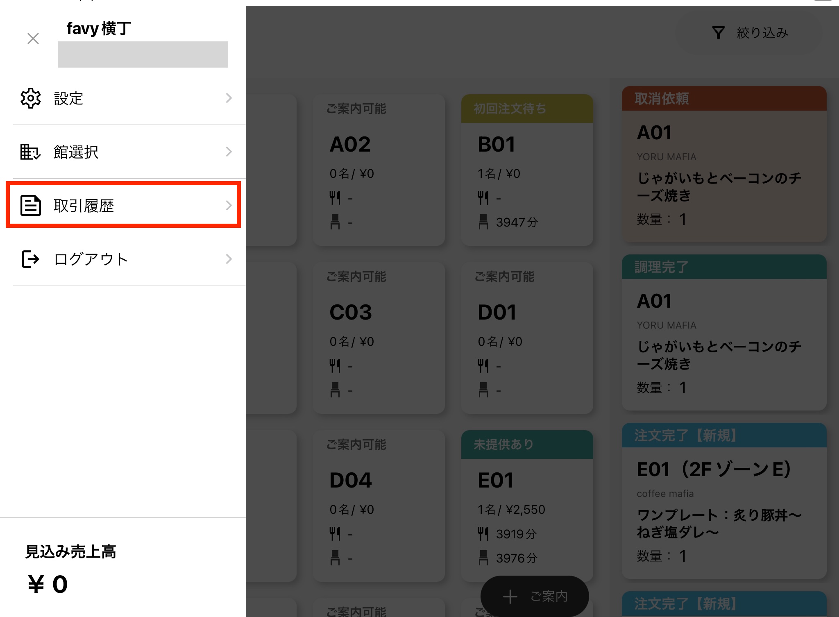This screenshot has height=617, width=839.
Task: Close the side menu with X icon
Action: [x=33, y=39]
